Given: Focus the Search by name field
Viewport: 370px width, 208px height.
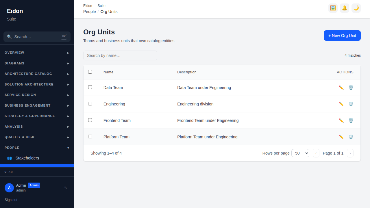Looking at the screenshot, I should (x=120, y=55).
